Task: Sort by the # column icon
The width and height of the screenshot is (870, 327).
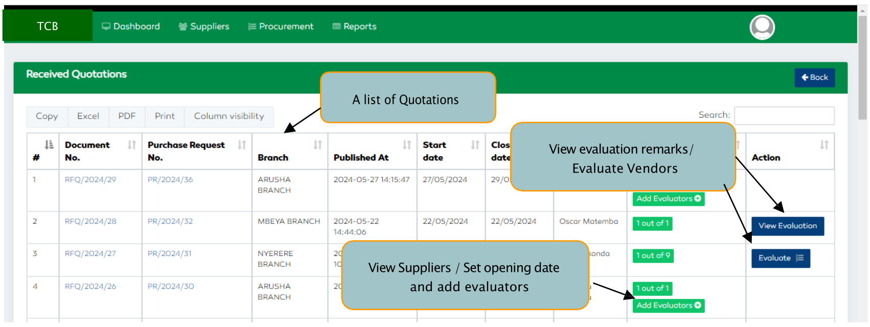Action: tap(49, 145)
